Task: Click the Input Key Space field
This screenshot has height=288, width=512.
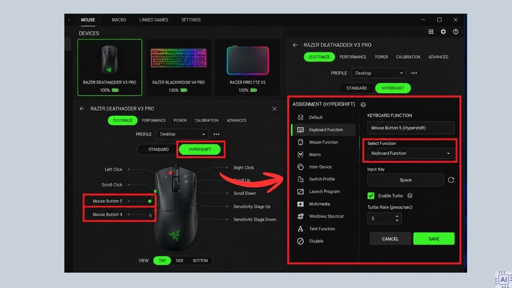Action: coord(405,180)
